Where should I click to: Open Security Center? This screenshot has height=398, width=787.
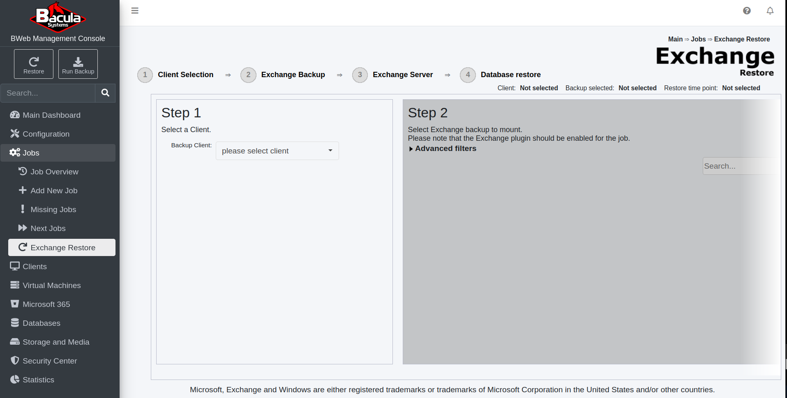click(58, 361)
